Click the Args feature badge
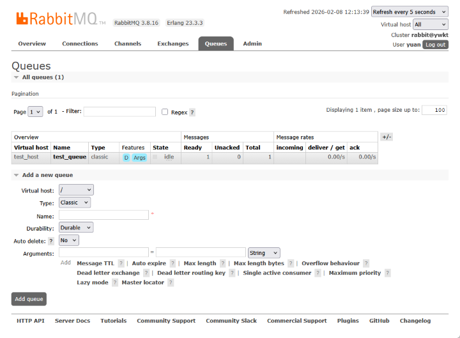460x338 pixels. [139, 158]
